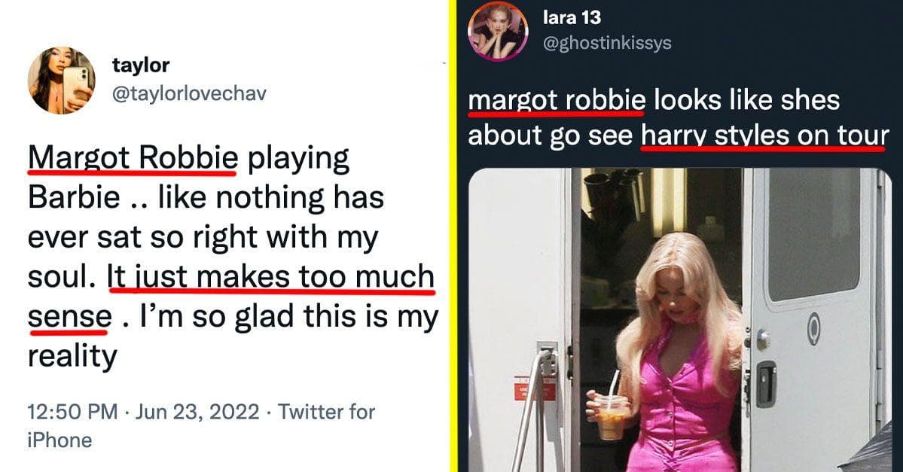
Task: Click the underlined "harry styles on tour" text
Action: (x=764, y=136)
